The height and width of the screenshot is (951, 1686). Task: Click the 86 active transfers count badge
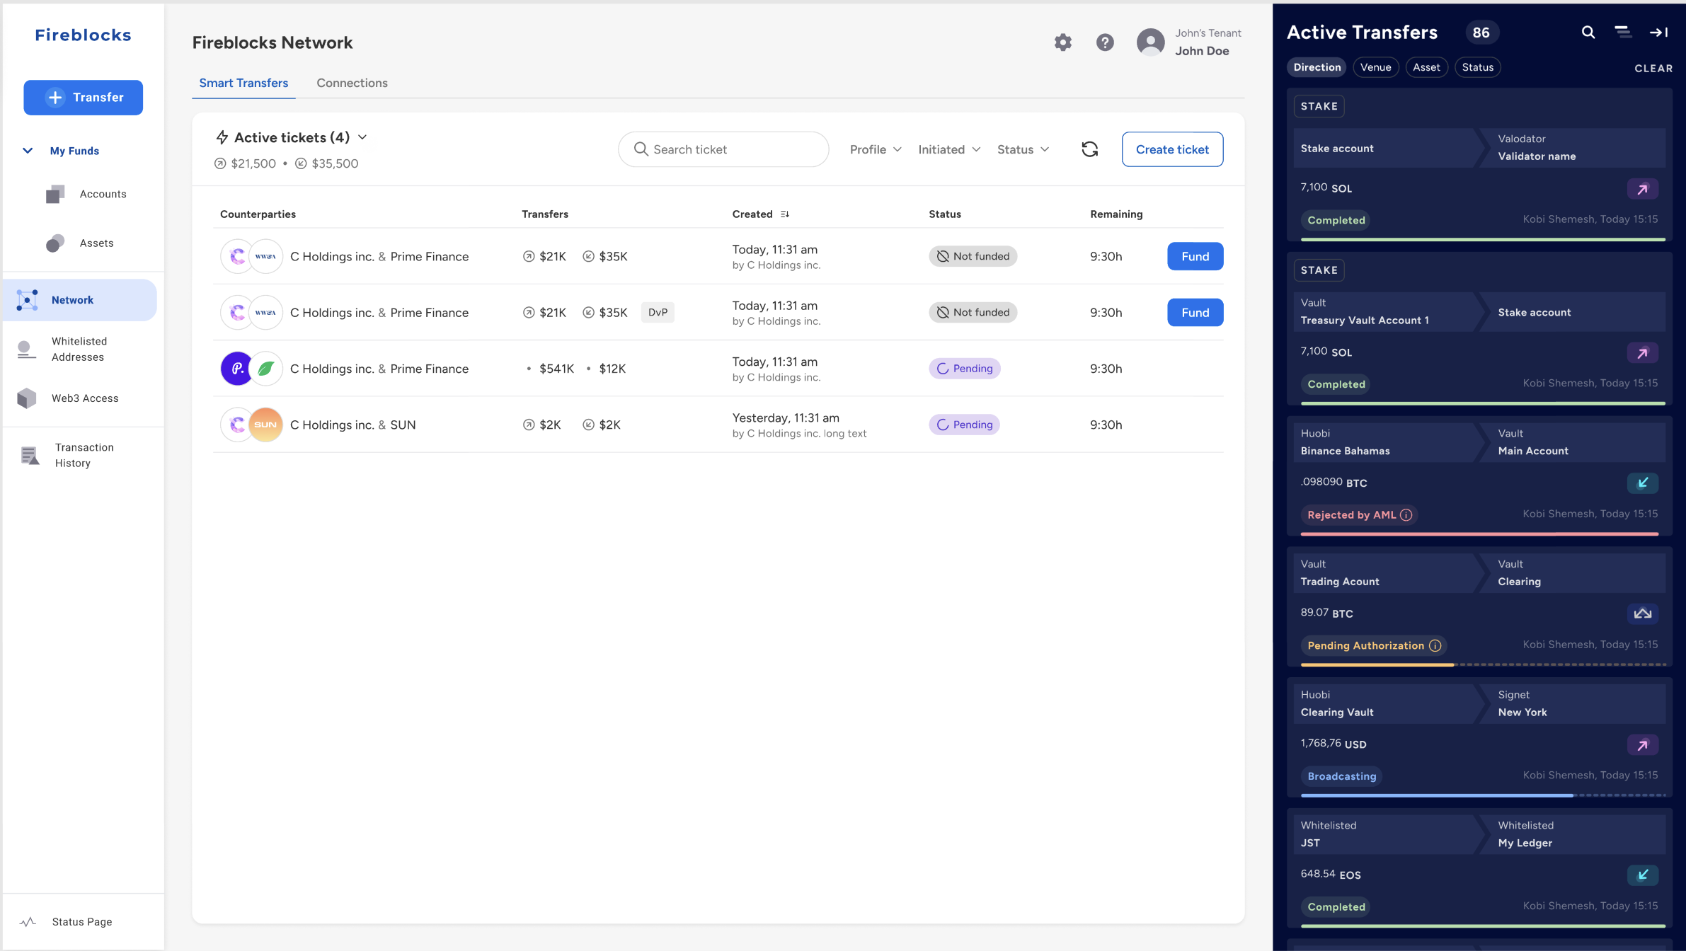(1481, 33)
